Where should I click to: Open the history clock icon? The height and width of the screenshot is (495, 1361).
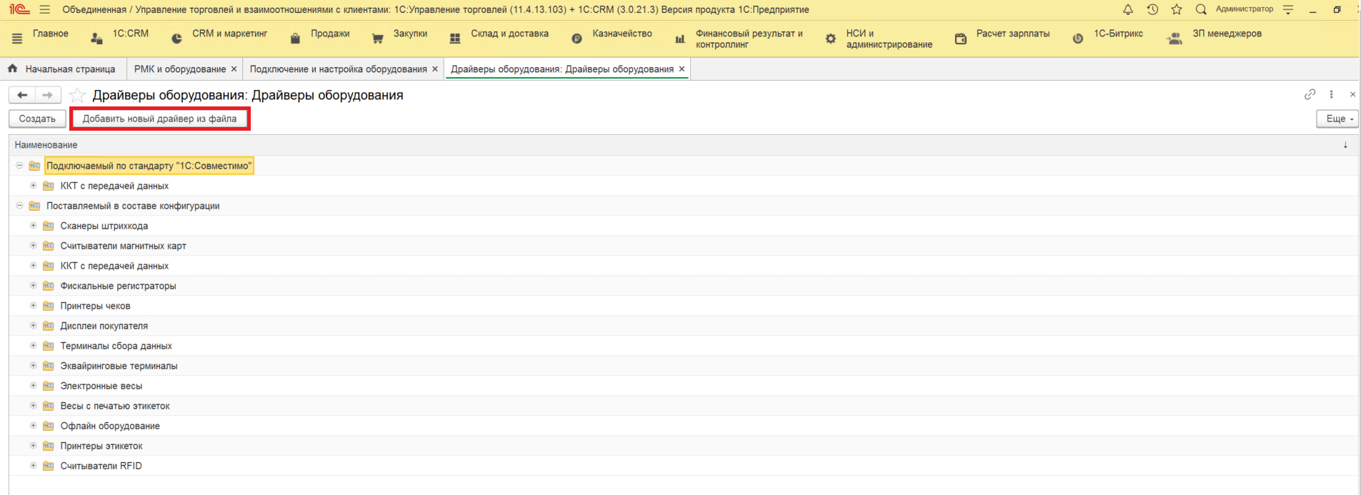click(x=1152, y=9)
